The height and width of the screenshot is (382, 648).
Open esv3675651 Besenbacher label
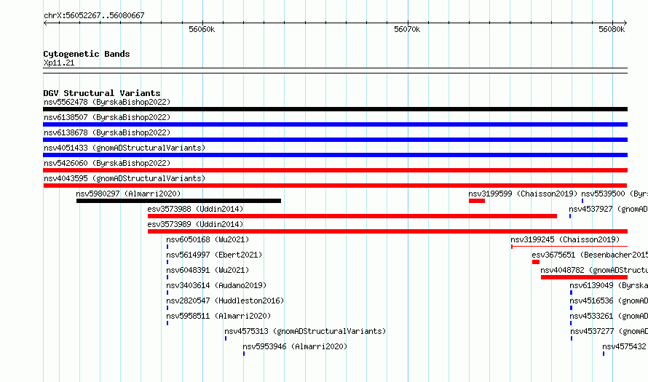[590, 255]
